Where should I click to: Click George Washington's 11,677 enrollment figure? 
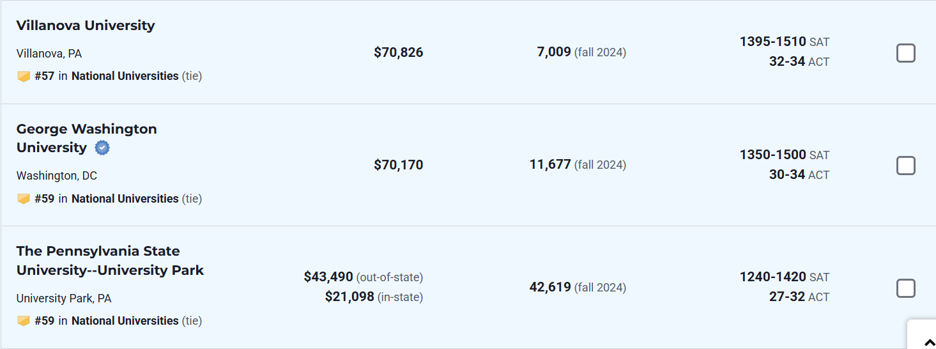pos(549,164)
